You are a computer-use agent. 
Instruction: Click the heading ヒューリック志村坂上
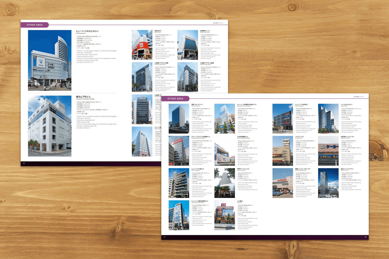(301, 104)
